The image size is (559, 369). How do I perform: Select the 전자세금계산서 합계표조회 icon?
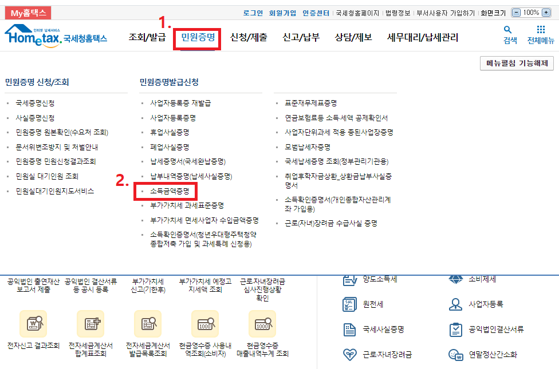(x=90, y=323)
